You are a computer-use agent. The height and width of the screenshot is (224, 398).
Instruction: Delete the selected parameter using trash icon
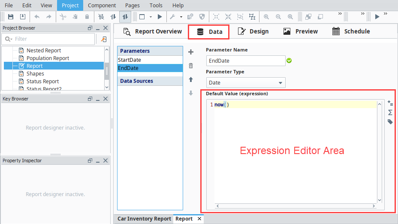pyautogui.click(x=191, y=66)
